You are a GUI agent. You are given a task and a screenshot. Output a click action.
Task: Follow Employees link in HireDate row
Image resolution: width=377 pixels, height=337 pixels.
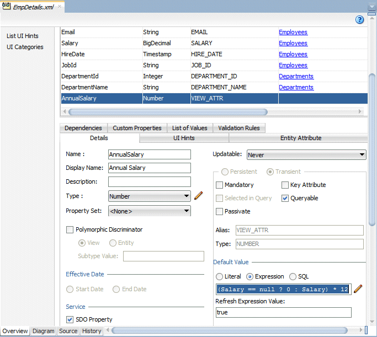point(293,54)
